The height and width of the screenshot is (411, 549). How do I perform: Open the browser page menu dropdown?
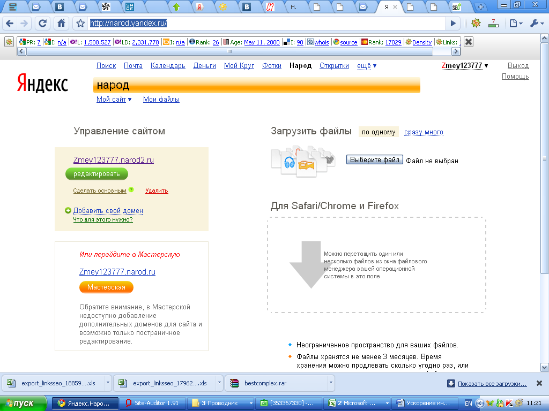[x=516, y=24]
